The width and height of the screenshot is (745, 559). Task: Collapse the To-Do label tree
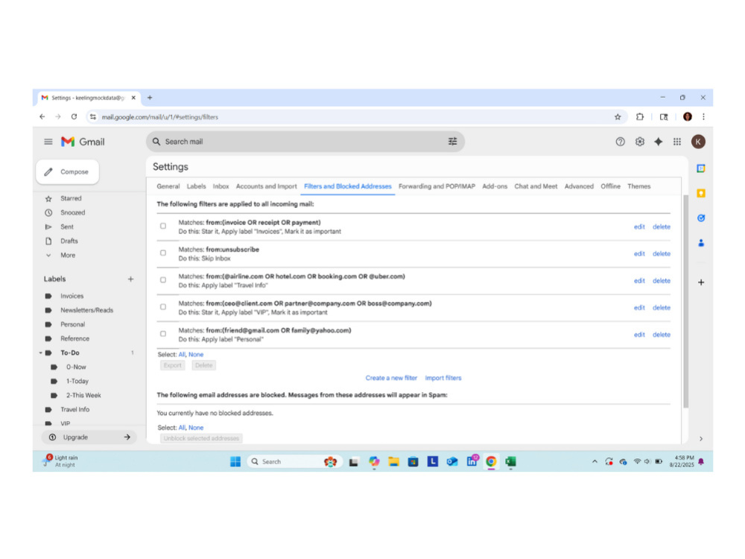(x=40, y=353)
